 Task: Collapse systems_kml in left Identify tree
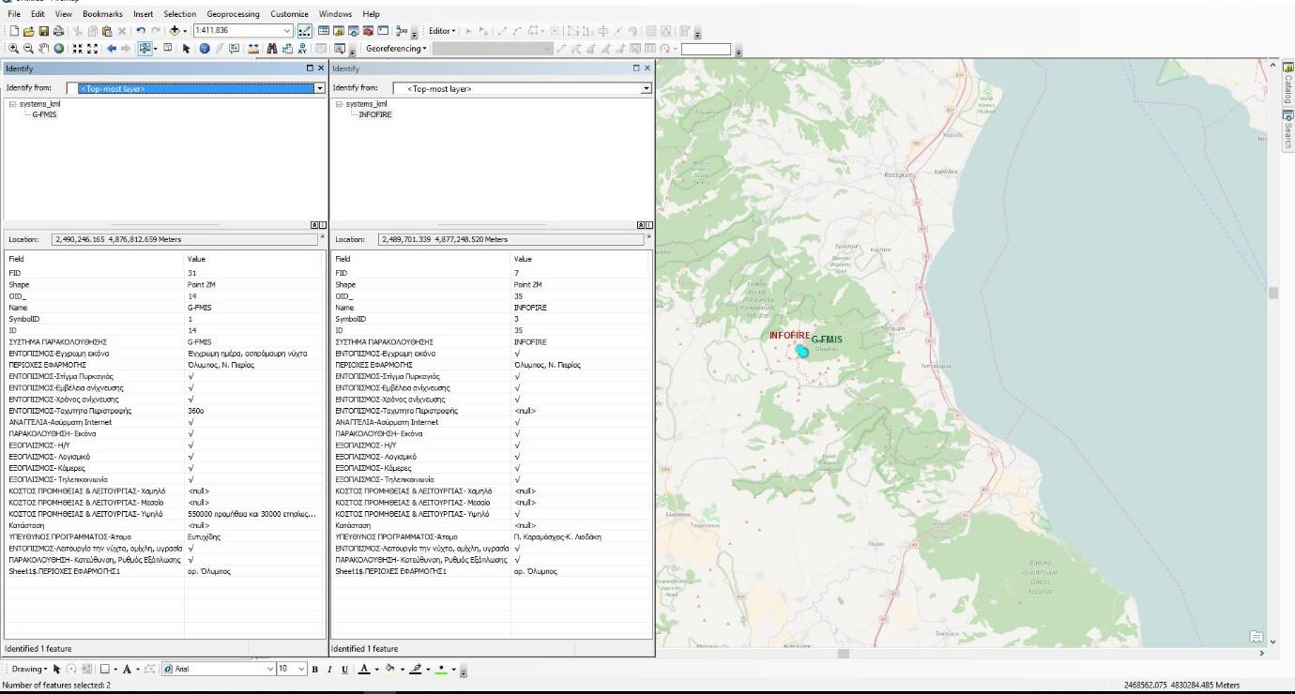13,104
